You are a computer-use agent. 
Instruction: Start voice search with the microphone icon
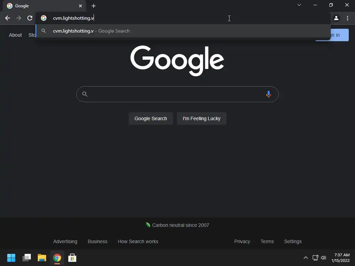(269, 94)
